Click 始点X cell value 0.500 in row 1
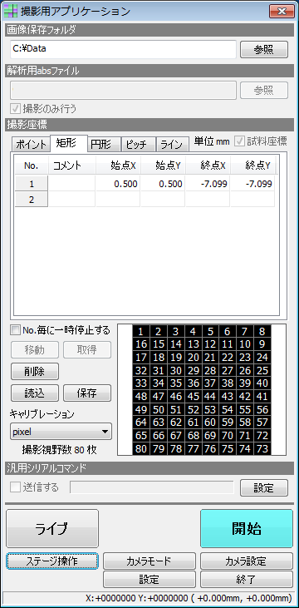 tap(118, 184)
